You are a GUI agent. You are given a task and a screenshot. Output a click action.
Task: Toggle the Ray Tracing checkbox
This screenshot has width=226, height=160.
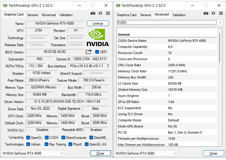46,144
